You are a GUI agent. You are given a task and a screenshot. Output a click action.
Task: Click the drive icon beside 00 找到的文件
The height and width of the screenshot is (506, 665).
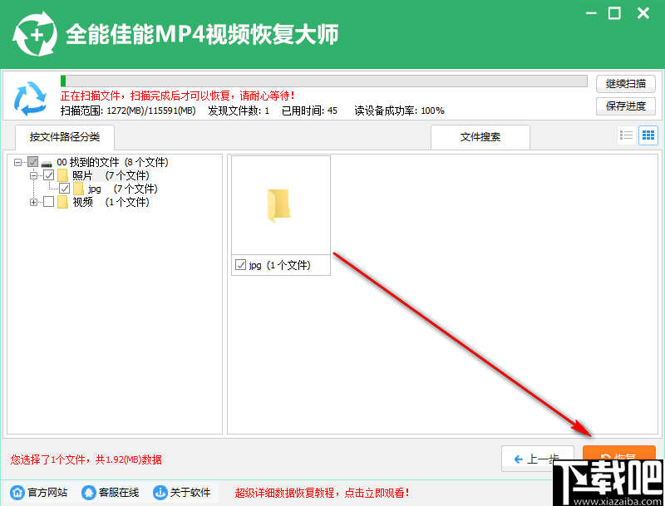point(47,163)
